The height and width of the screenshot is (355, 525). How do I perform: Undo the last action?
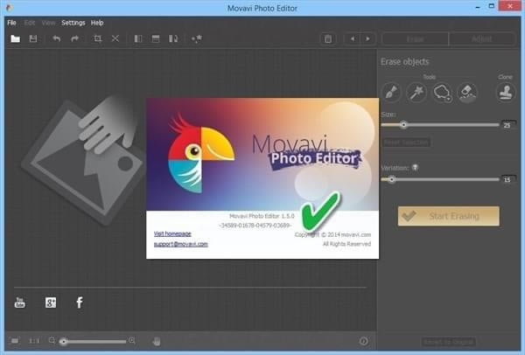[x=57, y=38]
